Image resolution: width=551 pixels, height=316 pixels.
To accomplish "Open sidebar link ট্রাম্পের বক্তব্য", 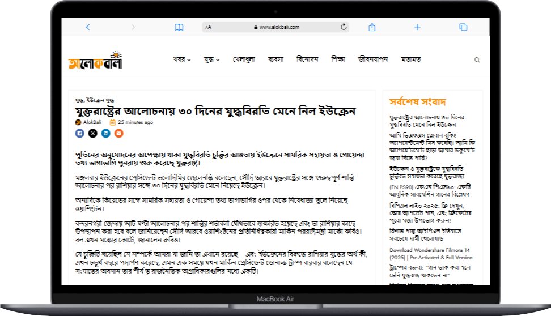I will pyautogui.click(x=430, y=271).
